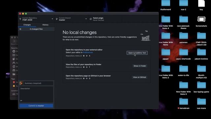Click the 'View on GitHub' button
The image size is (211, 119).
(x=139, y=77)
